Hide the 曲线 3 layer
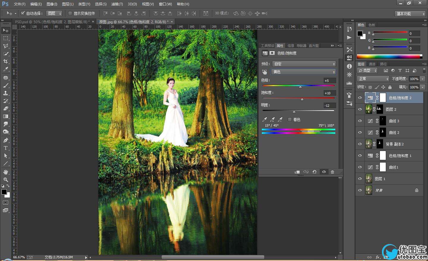Viewport: 428px width, 261px height. pos(360,121)
